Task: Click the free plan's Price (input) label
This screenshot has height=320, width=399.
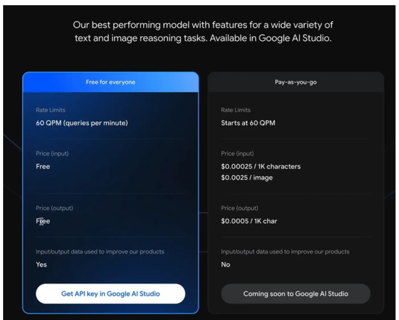Action: coord(52,154)
